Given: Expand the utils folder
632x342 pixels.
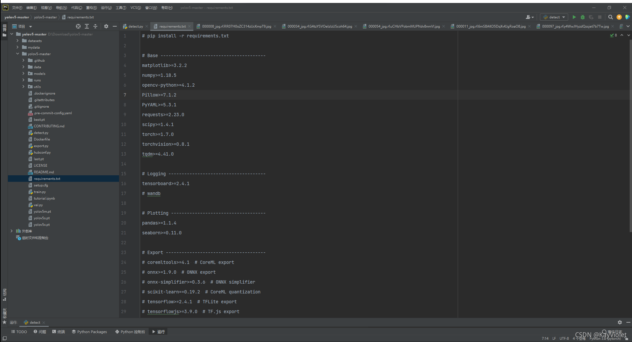Looking at the screenshot, I should click(23, 87).
